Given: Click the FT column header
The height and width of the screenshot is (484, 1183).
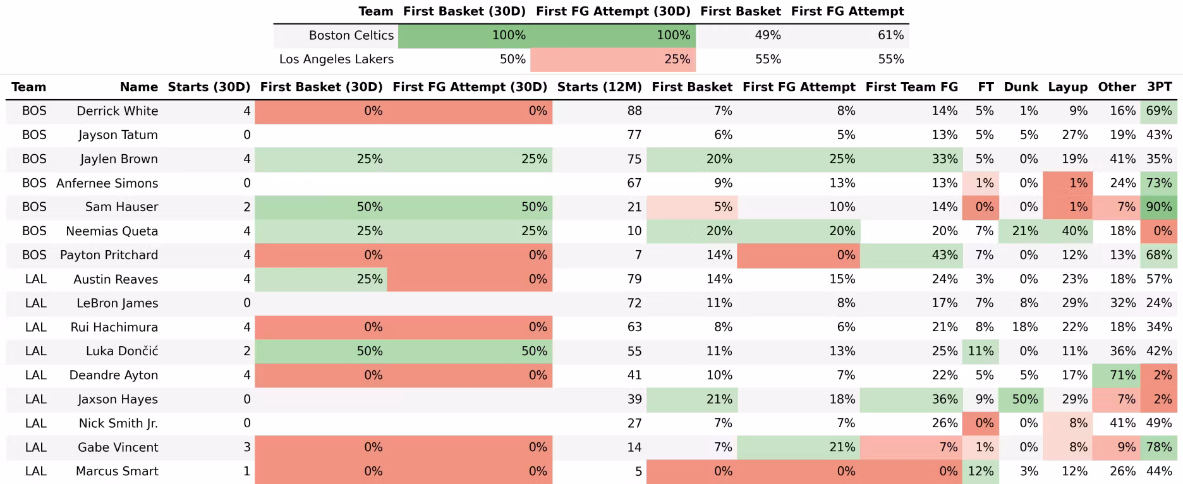Looking at the screenshot, I should tap(985, 87).
